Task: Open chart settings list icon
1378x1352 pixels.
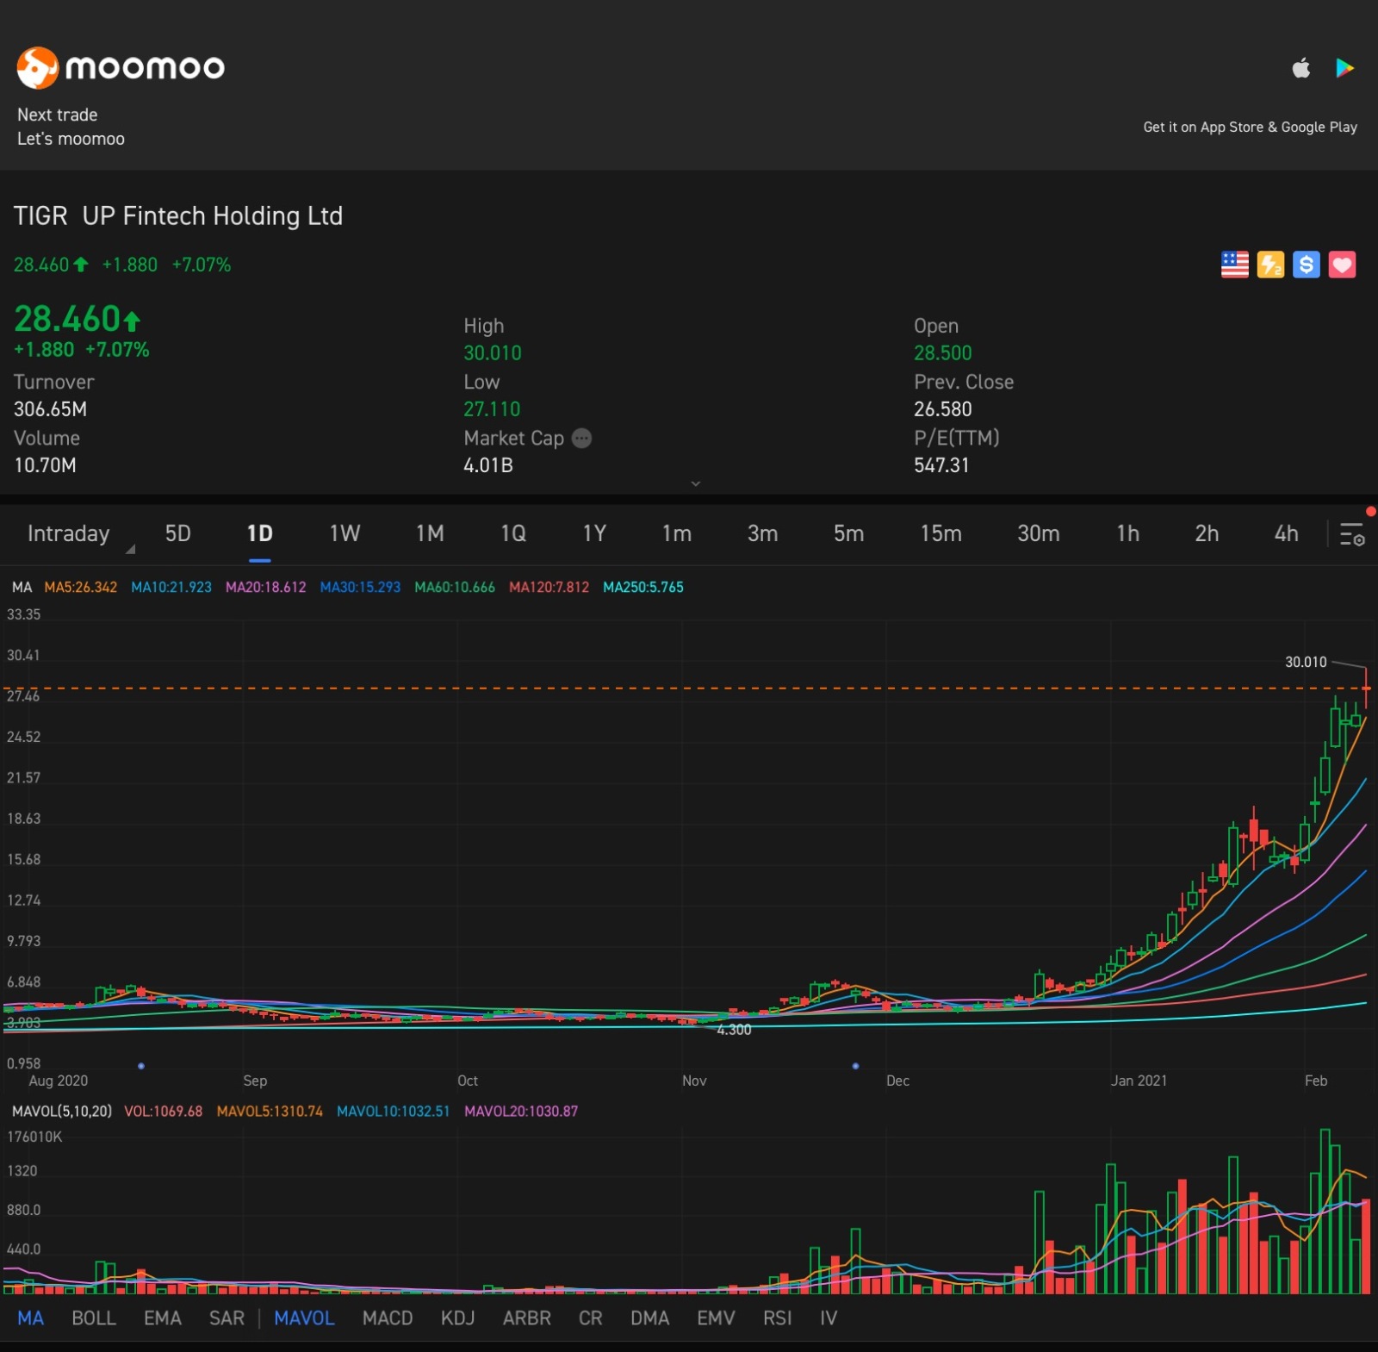Action: (x=1352, y=534)
